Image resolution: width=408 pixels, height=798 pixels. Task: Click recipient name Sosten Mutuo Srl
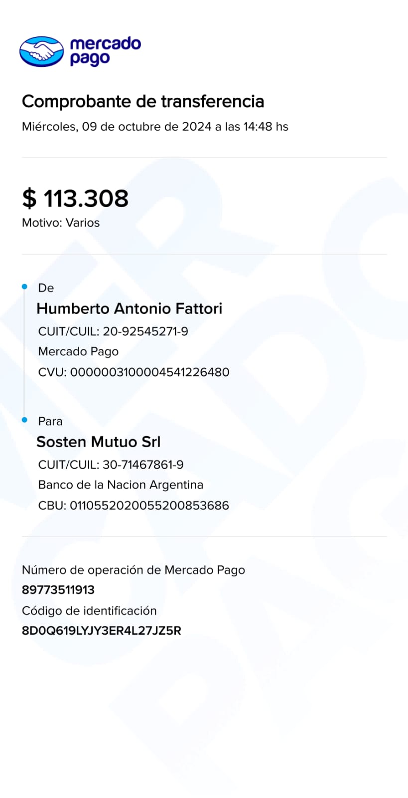click(x=99, y=442)
